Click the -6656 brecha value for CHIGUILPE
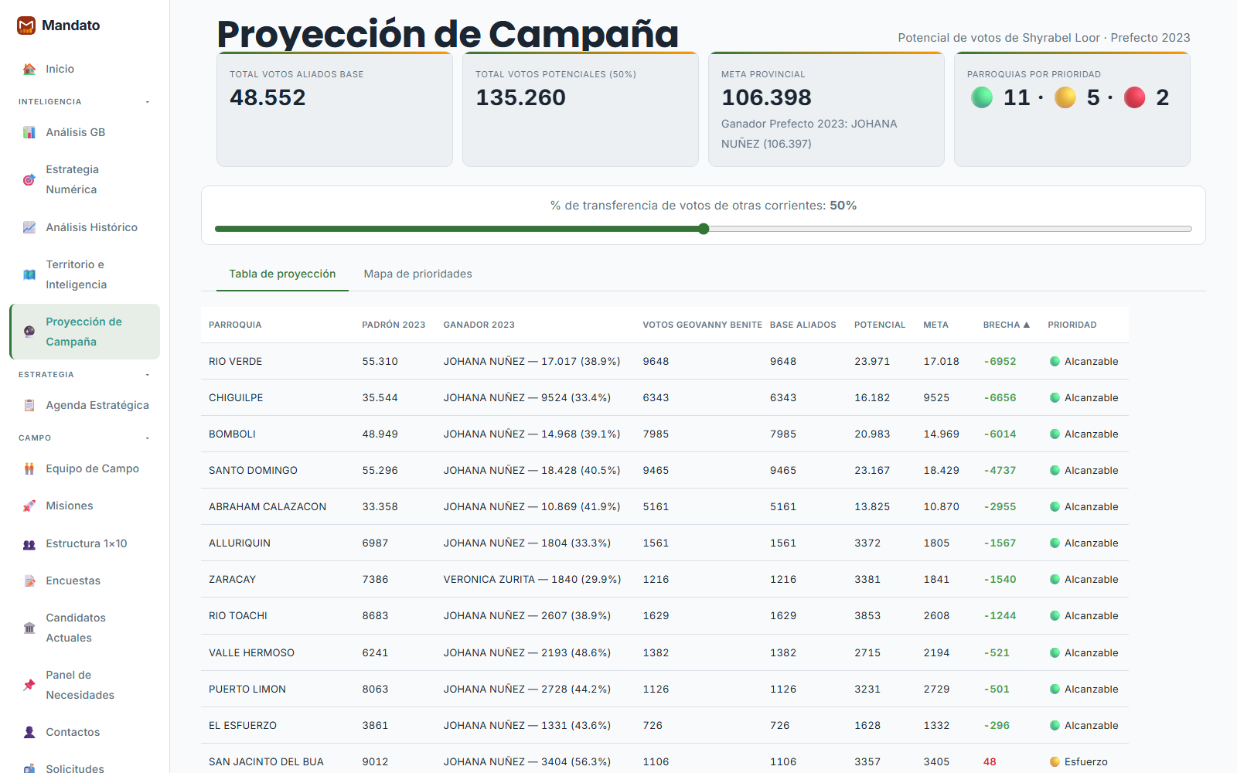 pyautogui.click(x=1000, y=397)
